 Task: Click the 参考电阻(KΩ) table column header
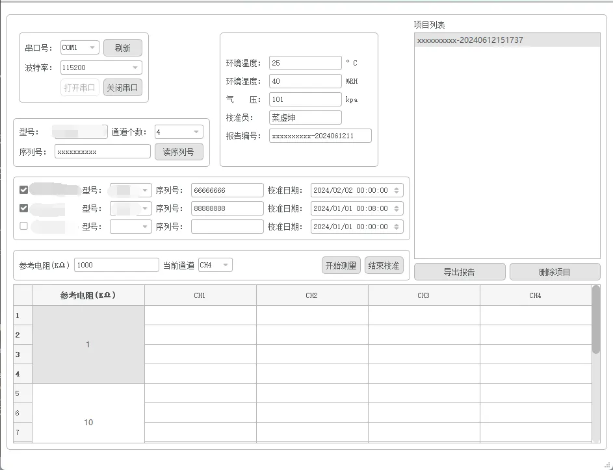coord(88,295)
